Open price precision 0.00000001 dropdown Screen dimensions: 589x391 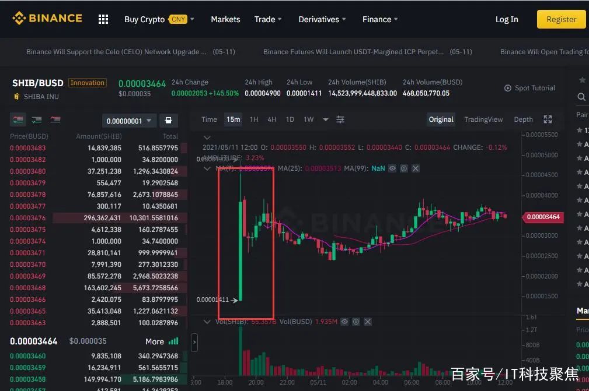128,121
